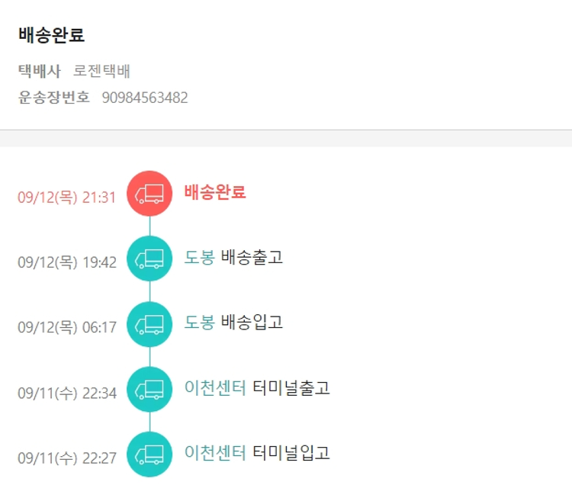Click the truck icon beside 도봉 배송출고
572x498 pixels.
[149, 259]
